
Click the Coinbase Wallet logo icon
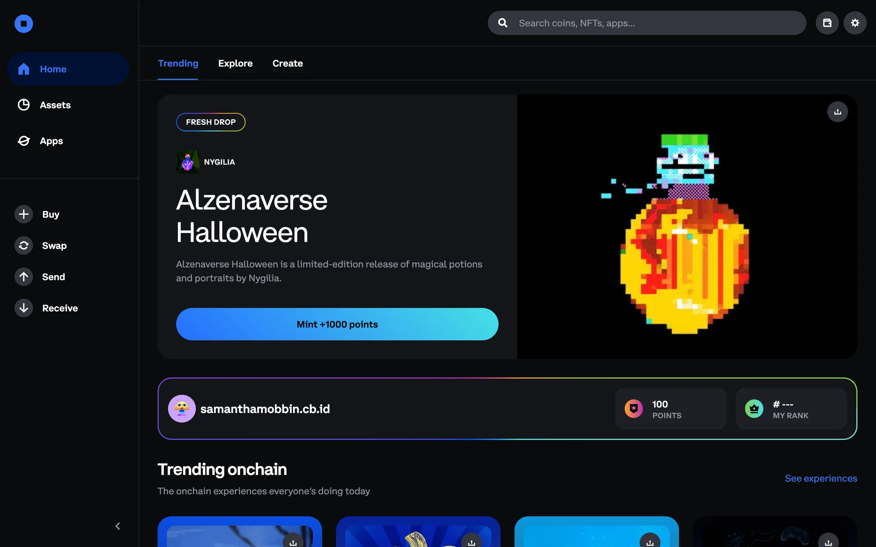click(24, 24)
